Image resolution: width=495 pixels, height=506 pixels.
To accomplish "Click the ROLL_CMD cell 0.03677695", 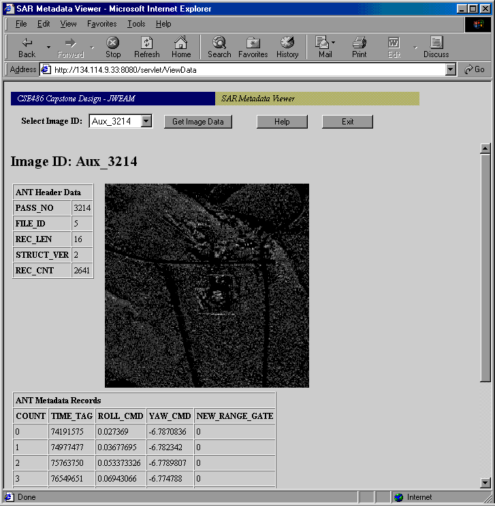I will [x=121, y=448].
